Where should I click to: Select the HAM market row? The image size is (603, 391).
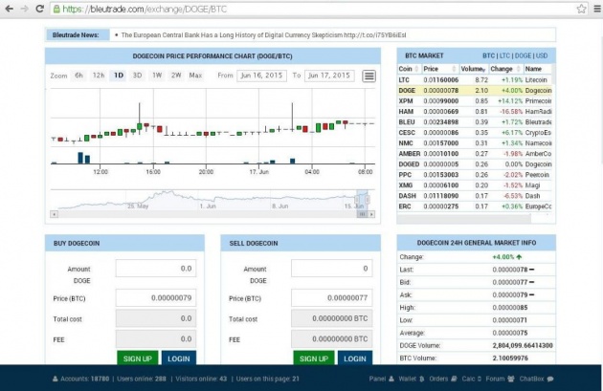475,112
